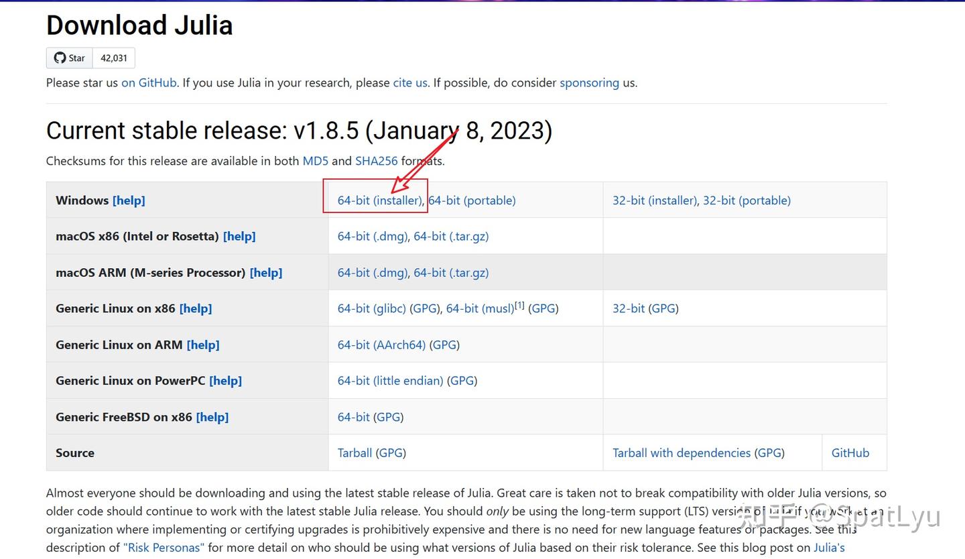This screenshot has height=559, width=965.
Task: Follow the 'sponsoring' link
Action: [589, 83]
